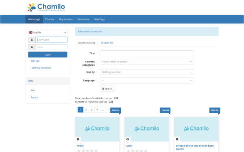
Task: Click the Chamilo logo in the header
Action: (46, 7)
